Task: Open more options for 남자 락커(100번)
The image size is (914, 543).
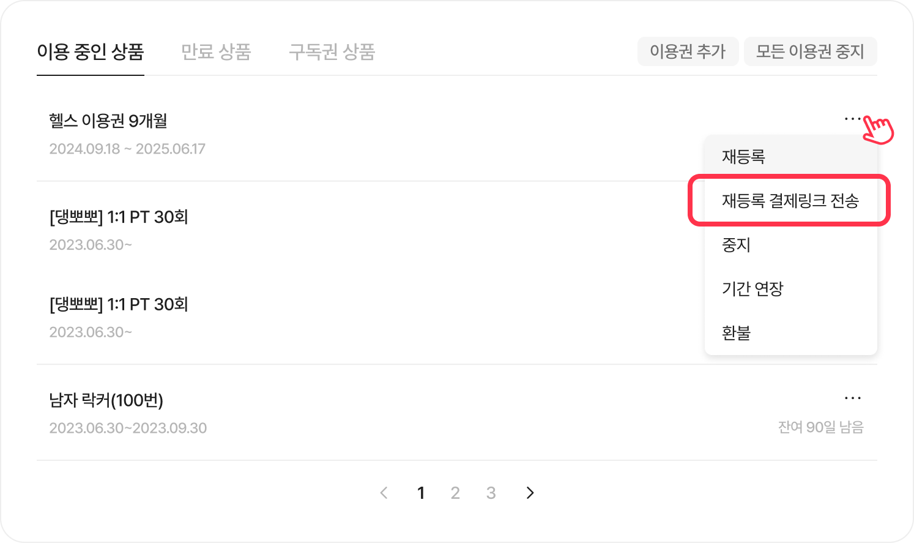Action: click(852, 399)
